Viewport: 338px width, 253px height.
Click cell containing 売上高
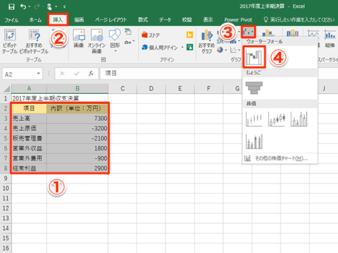coord(29,118)
